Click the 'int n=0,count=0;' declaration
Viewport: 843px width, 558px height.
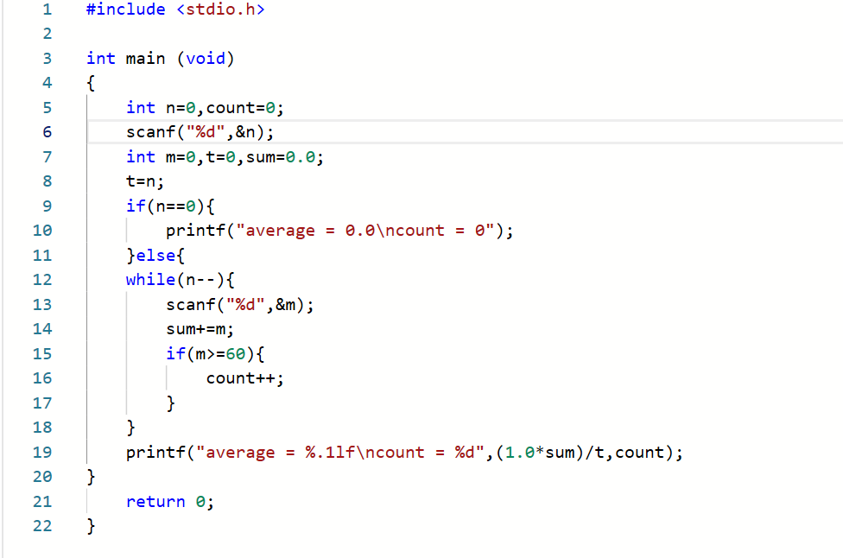click(205, 107)
